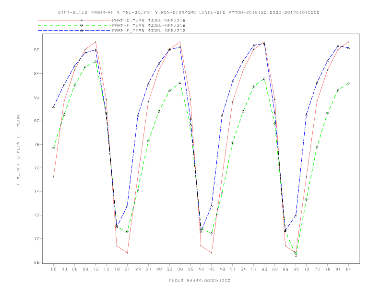Click the y-axis tick label 68
380x293 pixels.
pyautogui.click(x=36, y=262)
